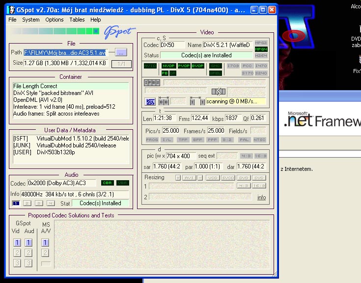
Task: Click the PB packed bitstream indicator
Action: click(x=165, y=73)
